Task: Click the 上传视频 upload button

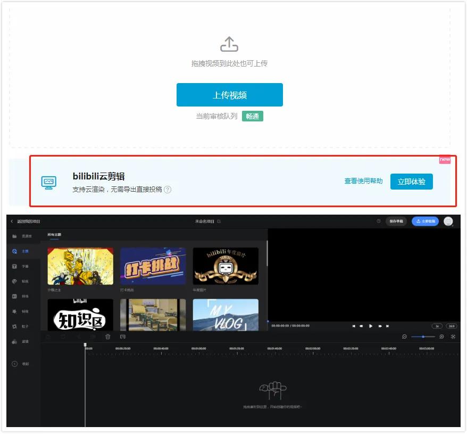Action: (x=229, y=95)
